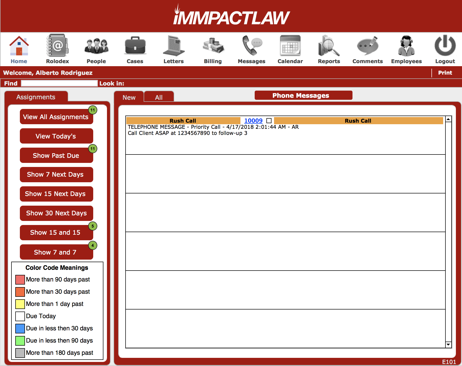462x366 pixels.
Task: Click the Welcome, Alberto Rodriguez text
Action: [48, 73]
